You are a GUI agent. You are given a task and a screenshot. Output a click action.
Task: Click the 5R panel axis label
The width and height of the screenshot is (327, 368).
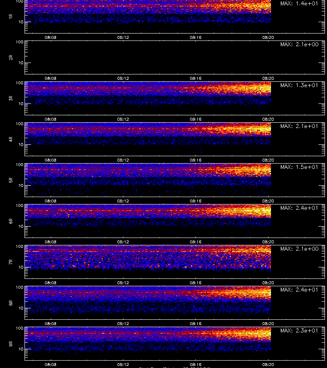(11, 180)
